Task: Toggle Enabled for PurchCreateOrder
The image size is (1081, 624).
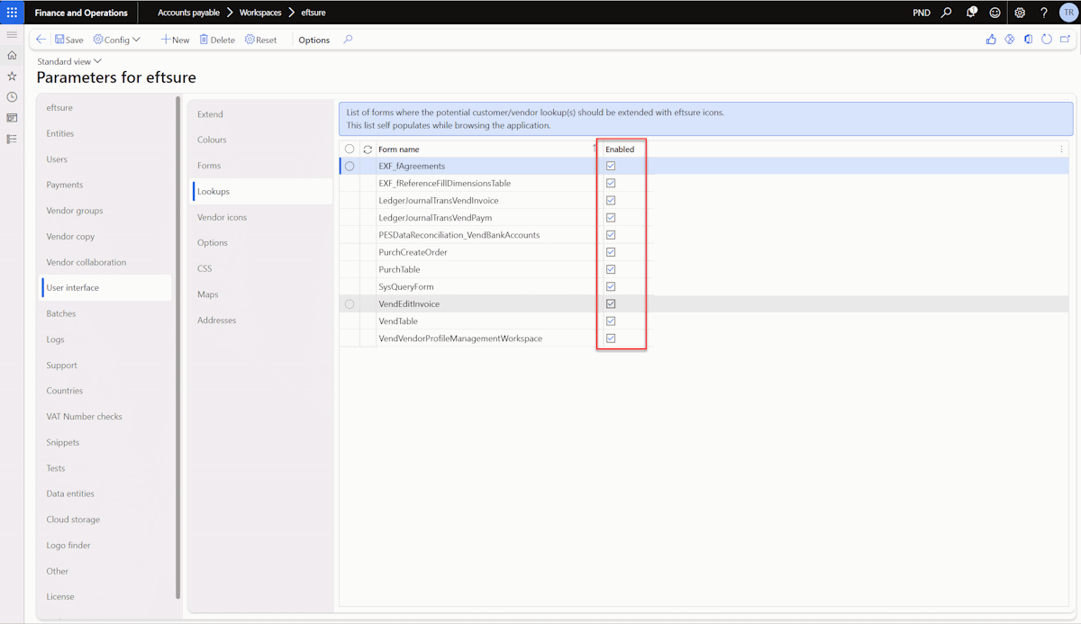Action: pyautogui.click(x=611, y=252)
